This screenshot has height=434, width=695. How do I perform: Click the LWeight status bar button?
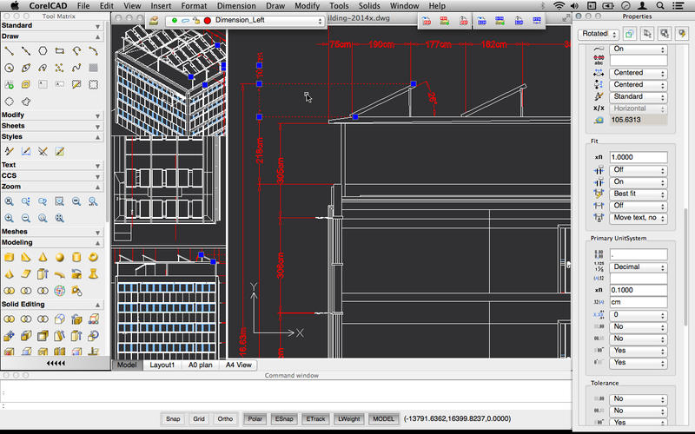[348, 419]
